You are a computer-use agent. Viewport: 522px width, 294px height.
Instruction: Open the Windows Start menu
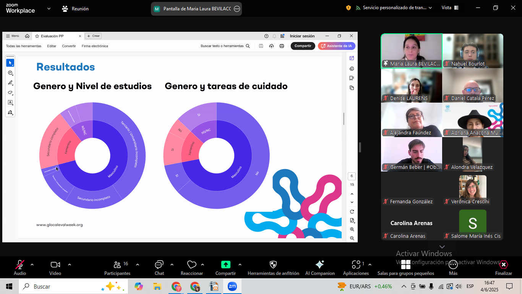coord(9,286)
